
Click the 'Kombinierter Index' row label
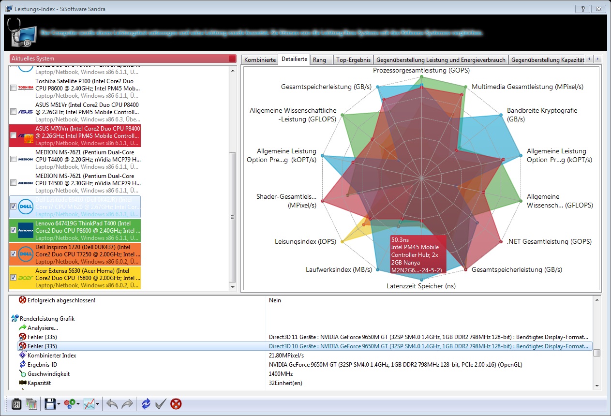(x=52, y=355)
